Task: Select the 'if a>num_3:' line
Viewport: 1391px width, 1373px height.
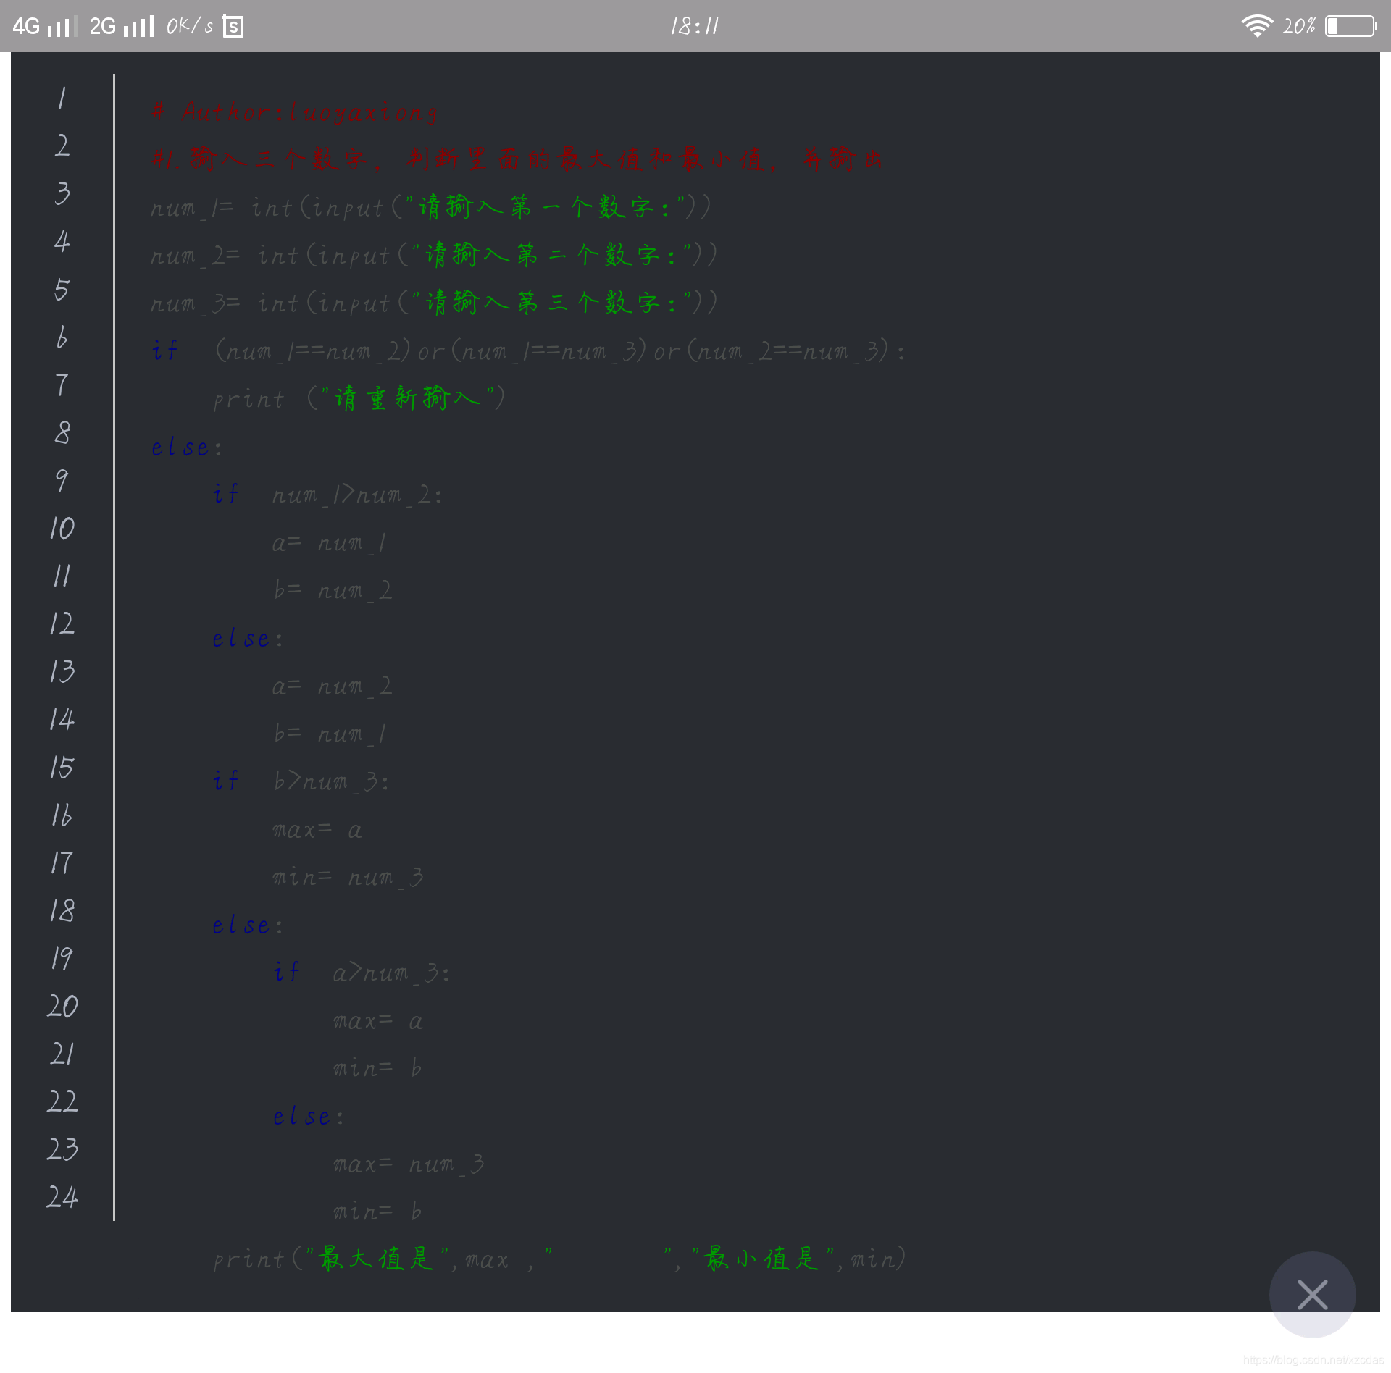Action: point(362,973)
